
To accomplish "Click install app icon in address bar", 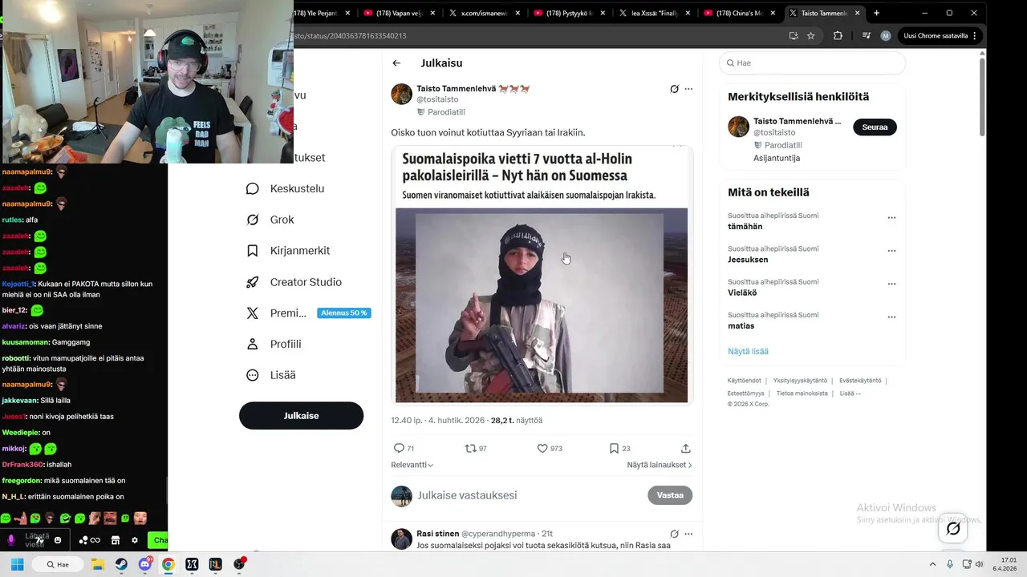I will click(x=794, y=35).
